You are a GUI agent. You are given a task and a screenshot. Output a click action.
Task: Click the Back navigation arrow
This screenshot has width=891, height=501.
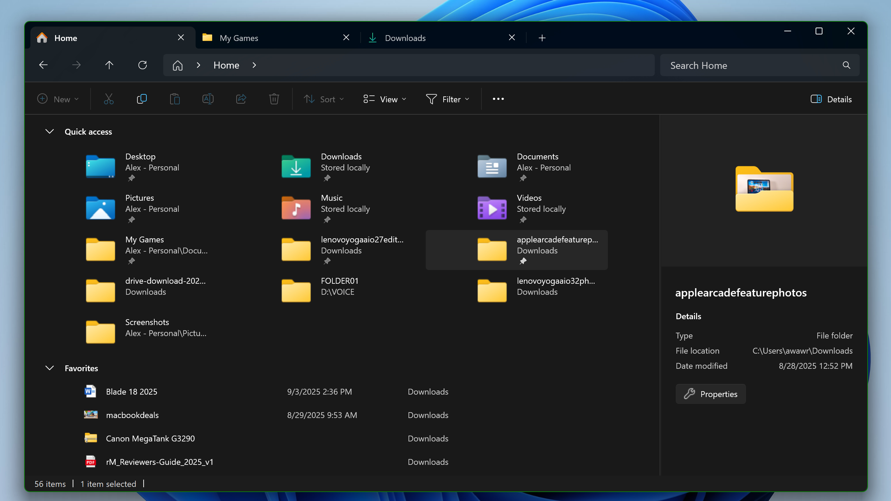(x=43, y=65)
